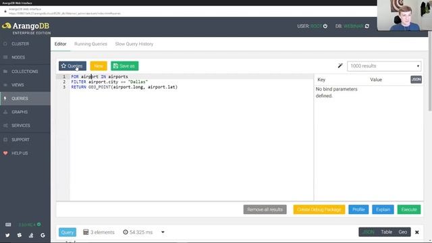The width and height of the screenshot is (432, 243).
Task: Click the Services sidebar icon
Action: click(5, 126)
